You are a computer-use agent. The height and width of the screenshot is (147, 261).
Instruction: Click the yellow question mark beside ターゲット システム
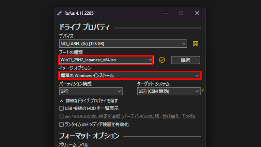pyautogui.click(x=203, y=91)
